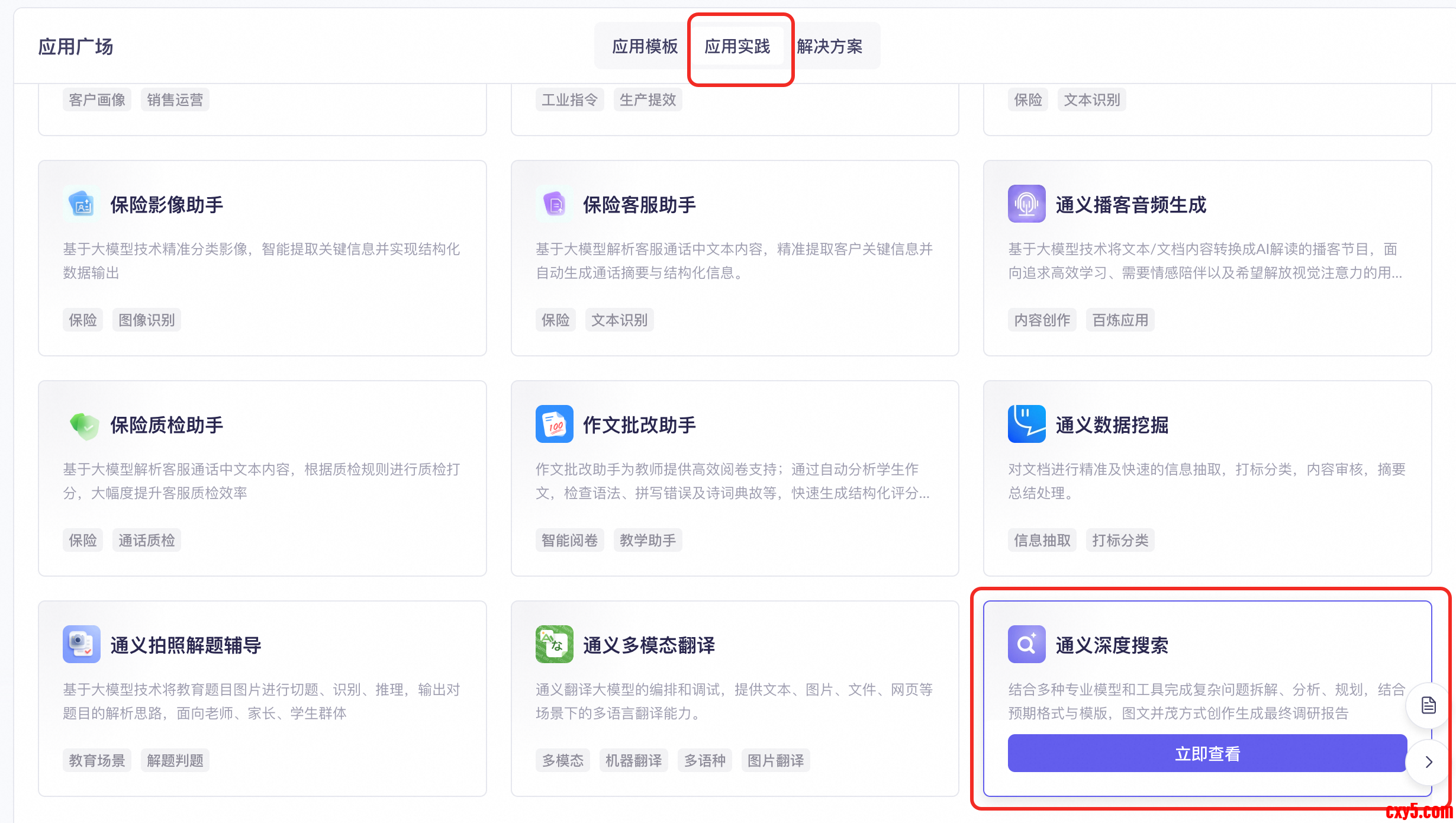Open the 通义多模态翻译 card title
This screenshot has height=823, width=1456.
649,645
